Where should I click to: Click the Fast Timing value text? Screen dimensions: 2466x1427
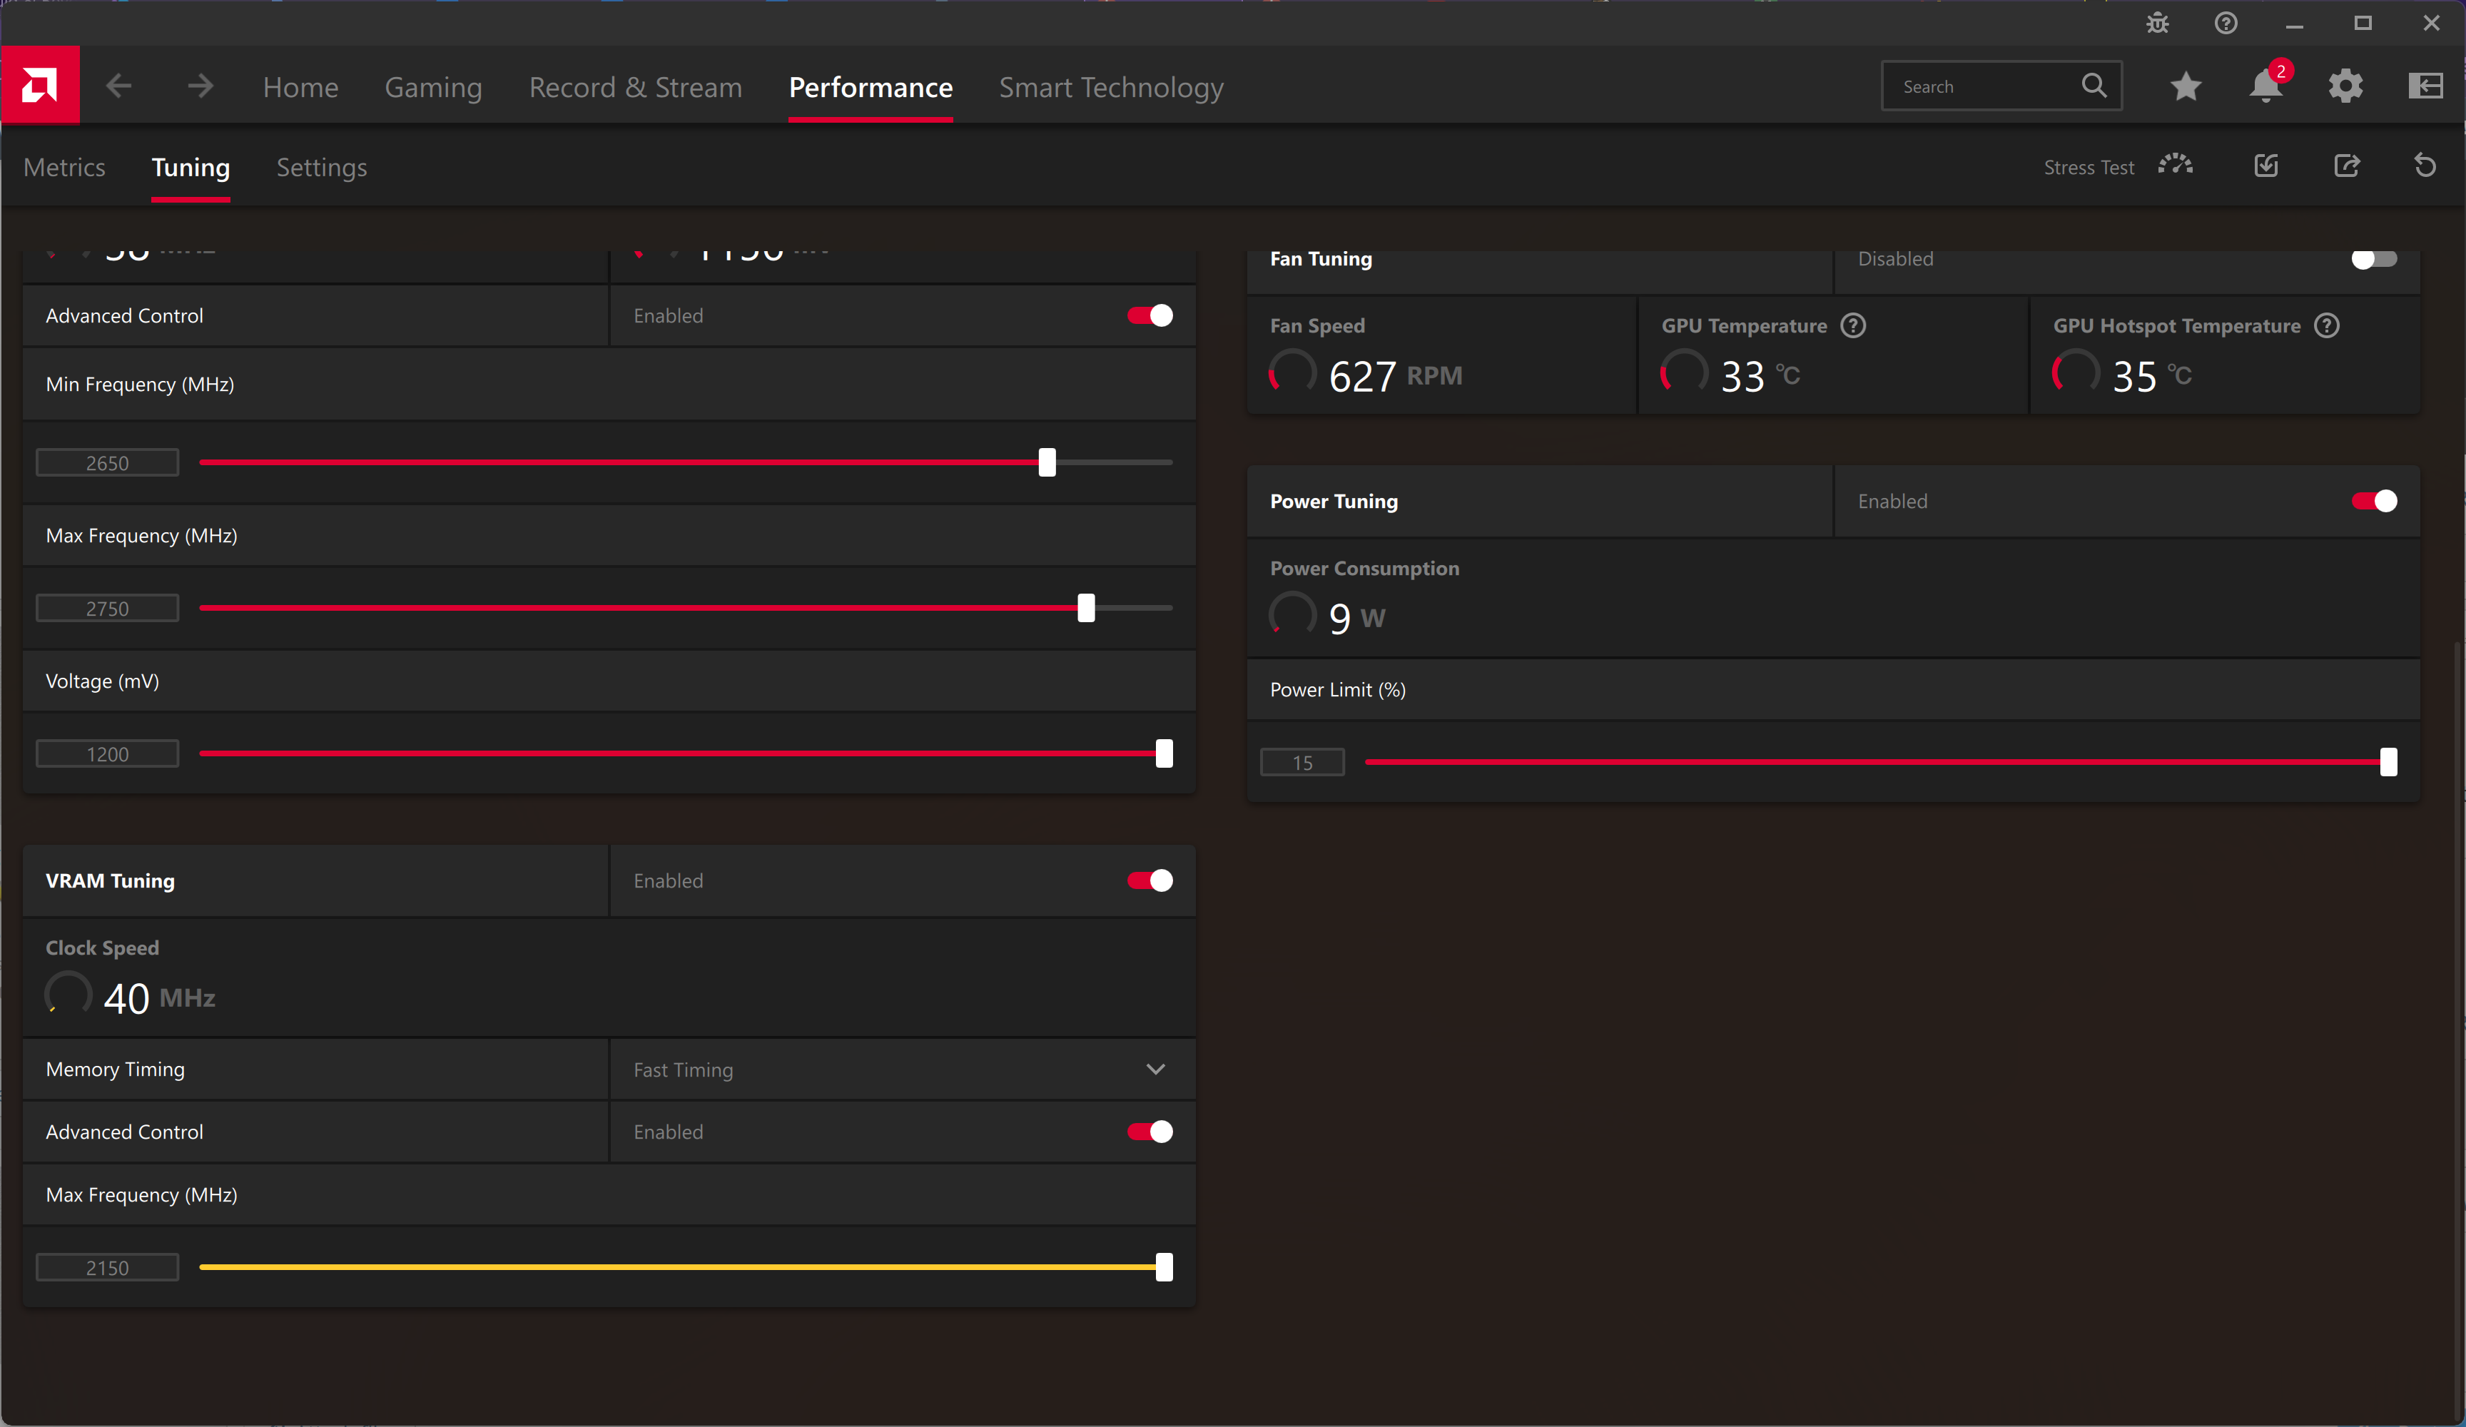pos(682,1070)
